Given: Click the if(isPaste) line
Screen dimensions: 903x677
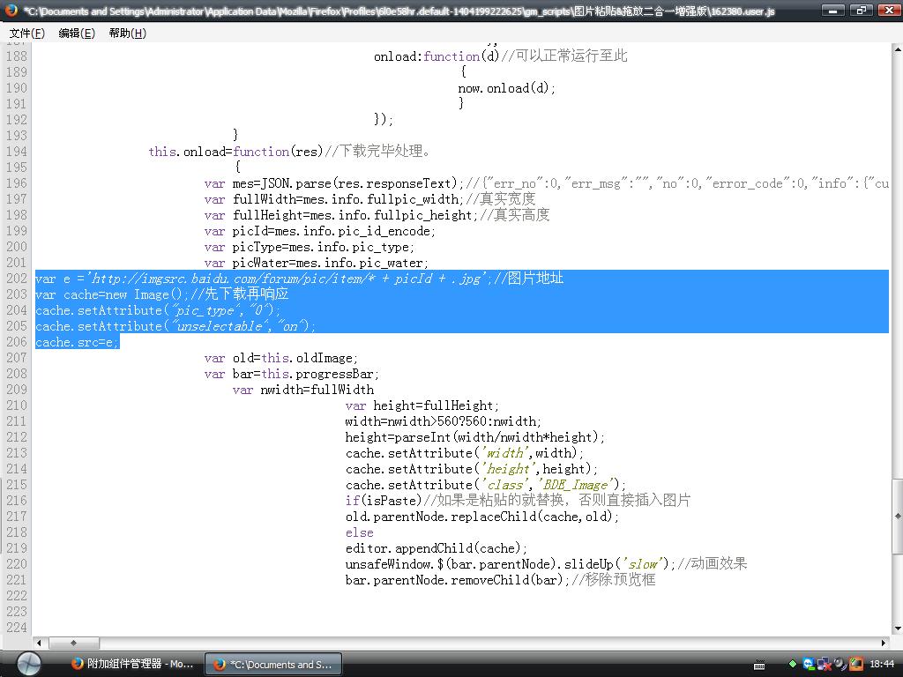Looking at the screenshot, I should pyautogui.click(x=518, y=501).
